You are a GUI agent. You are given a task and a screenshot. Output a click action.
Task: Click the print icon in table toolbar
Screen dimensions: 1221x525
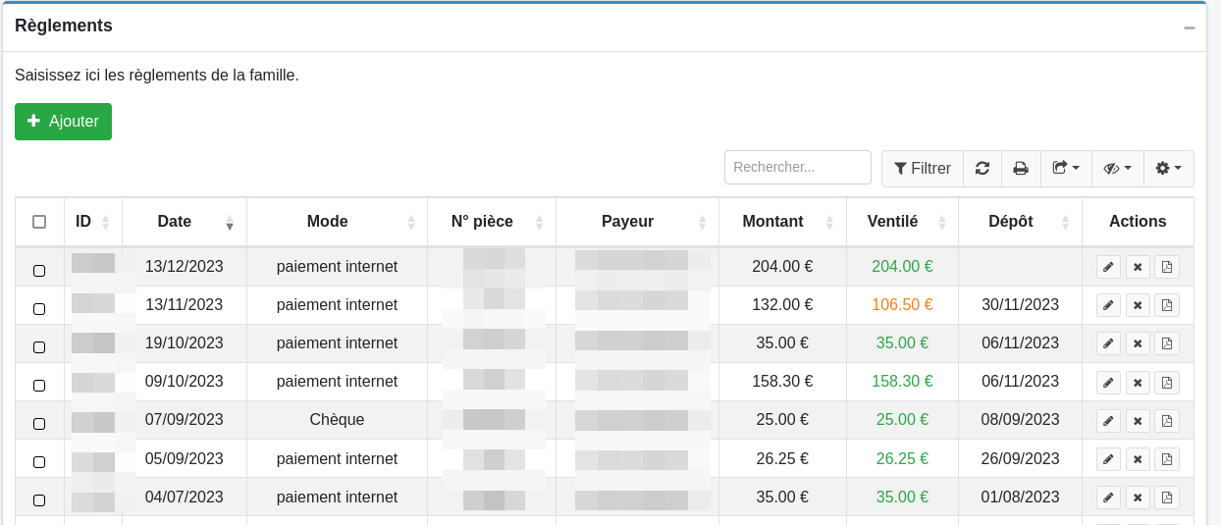(x=1021, y=168)
